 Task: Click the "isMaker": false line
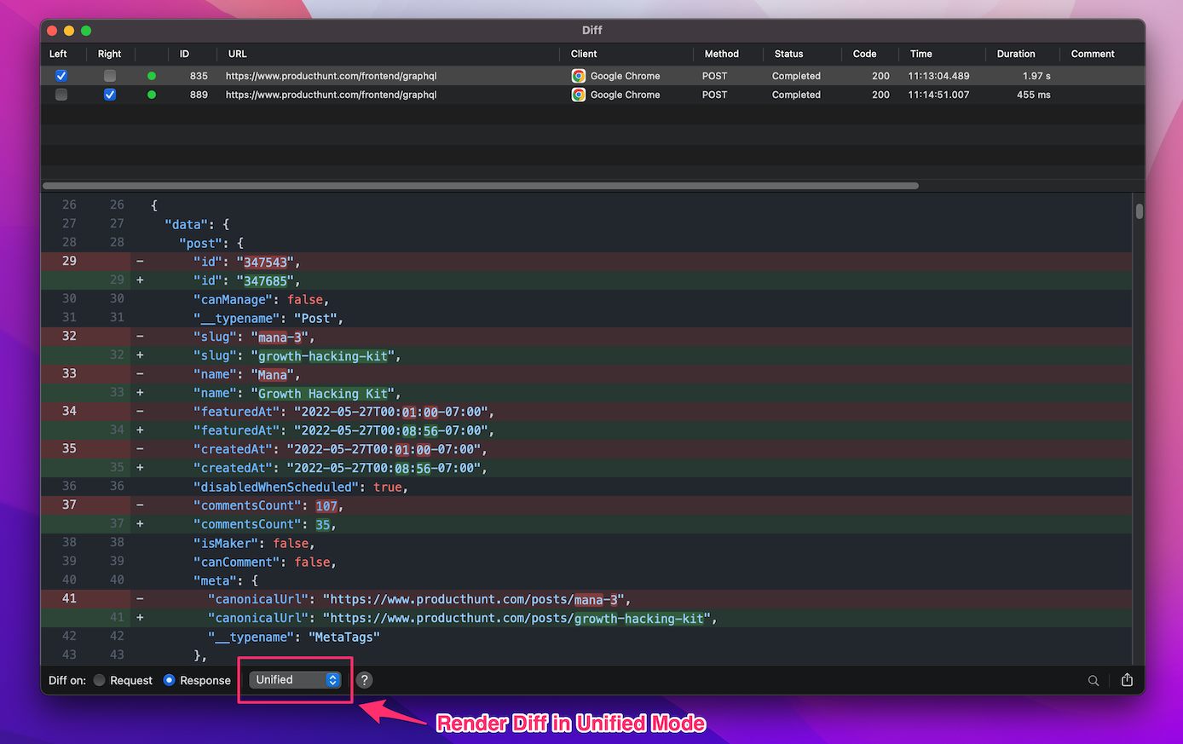586,543
